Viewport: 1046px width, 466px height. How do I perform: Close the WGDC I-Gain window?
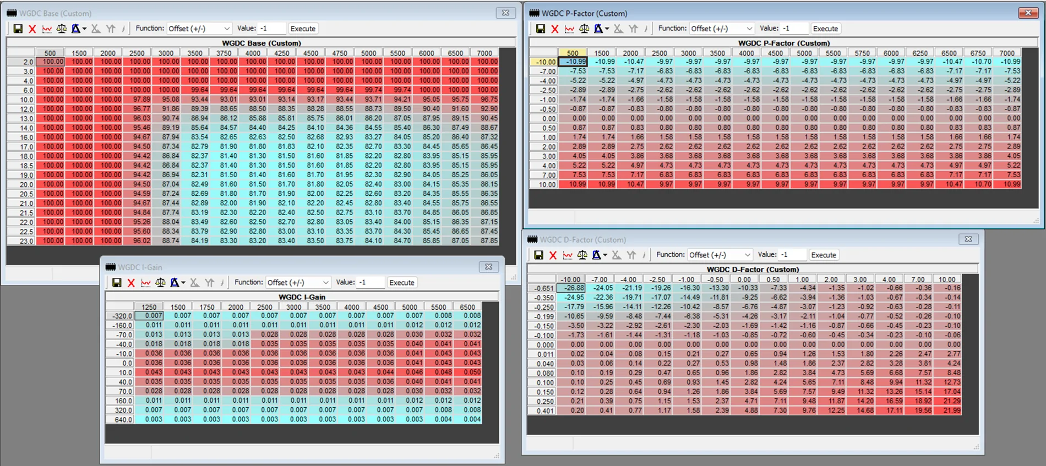(488, 267)
